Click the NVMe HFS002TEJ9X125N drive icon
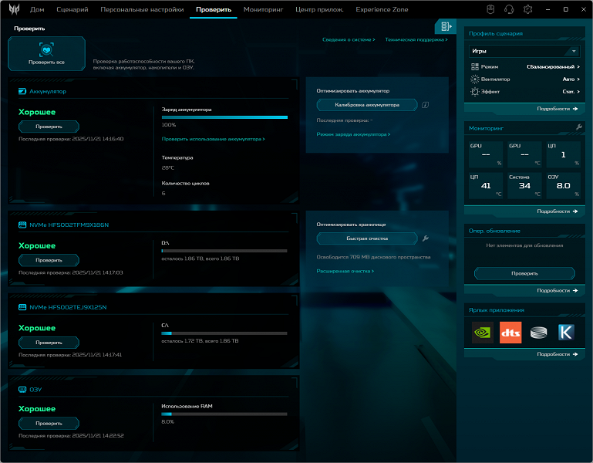 22,307
